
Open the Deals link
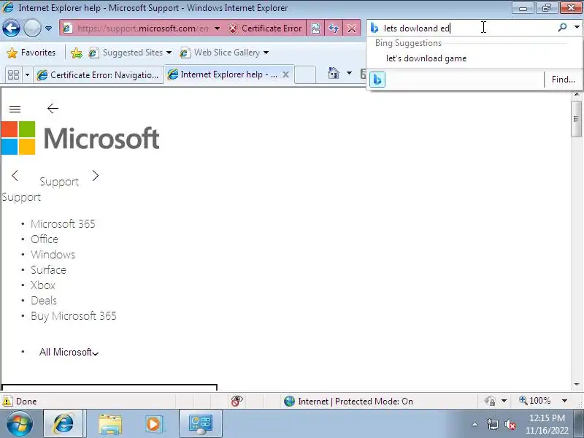click(x=44, y=300)
